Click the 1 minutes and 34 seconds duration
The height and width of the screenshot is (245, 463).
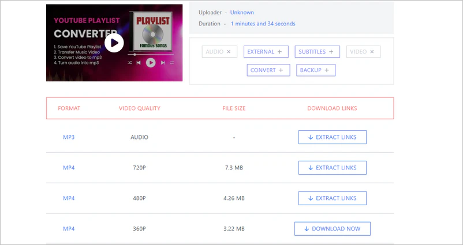(x=263, y=24)
